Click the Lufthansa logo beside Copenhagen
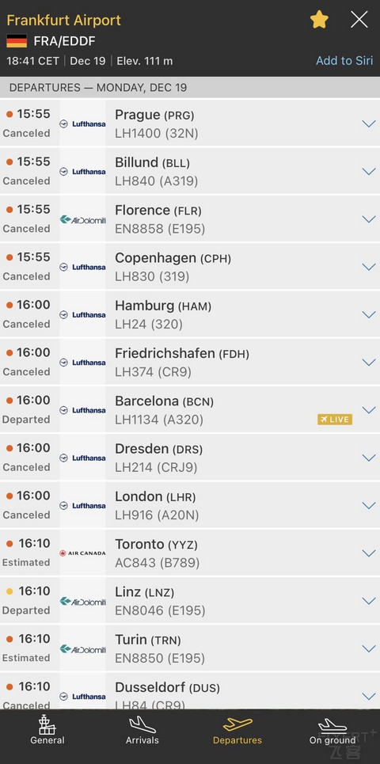The width and height of the screenshot is (380, 764). pos(82,267)
